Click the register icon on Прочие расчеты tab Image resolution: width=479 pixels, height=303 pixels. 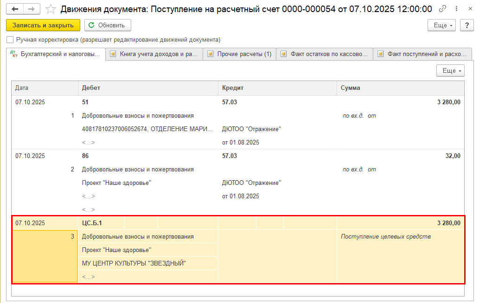pos(210,54)
